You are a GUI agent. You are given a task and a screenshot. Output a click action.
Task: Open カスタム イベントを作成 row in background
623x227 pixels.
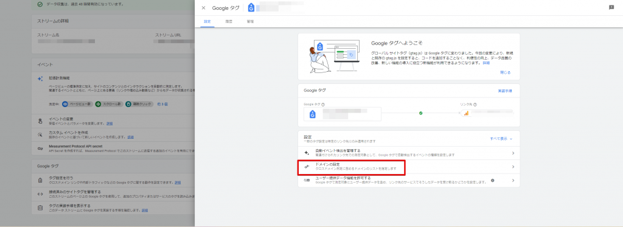(113, 134)
